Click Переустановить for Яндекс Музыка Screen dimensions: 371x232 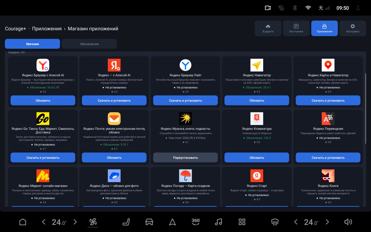185,157
